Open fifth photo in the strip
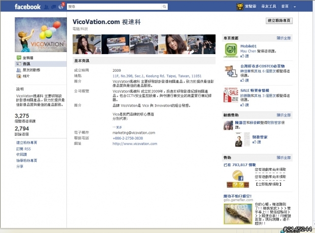The height and width of the screenshot is (233, 315). (201, 44)
